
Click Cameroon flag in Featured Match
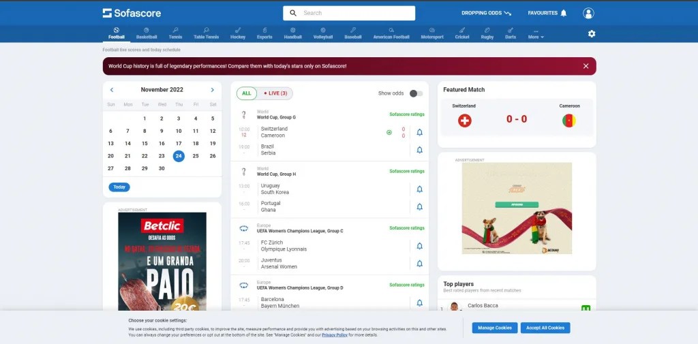click(x=569, y=121)
